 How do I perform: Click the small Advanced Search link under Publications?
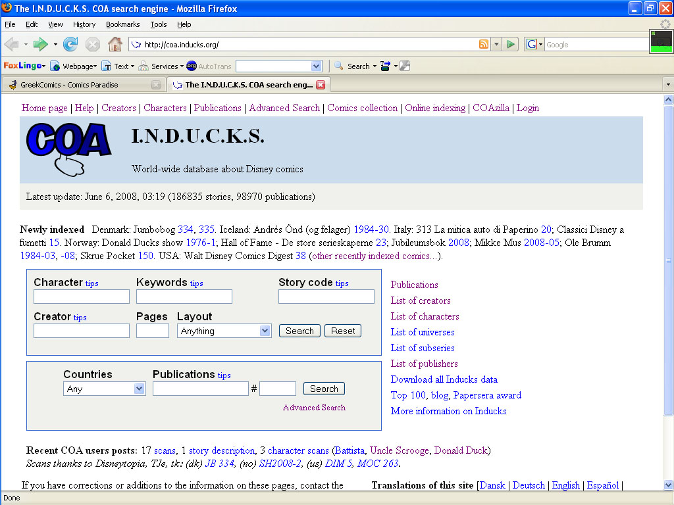(314, 408)
